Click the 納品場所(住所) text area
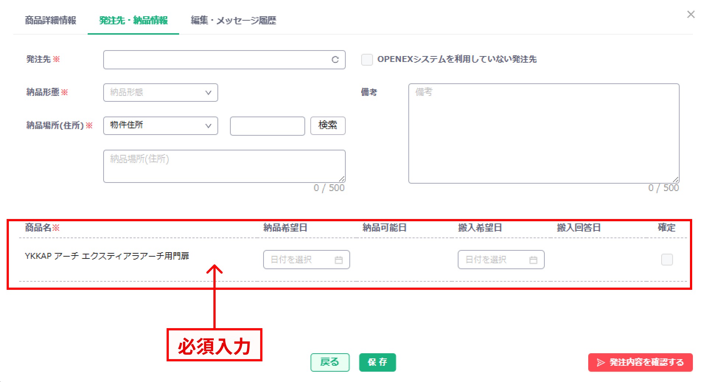701x382 pixels. tap(224, 166)
